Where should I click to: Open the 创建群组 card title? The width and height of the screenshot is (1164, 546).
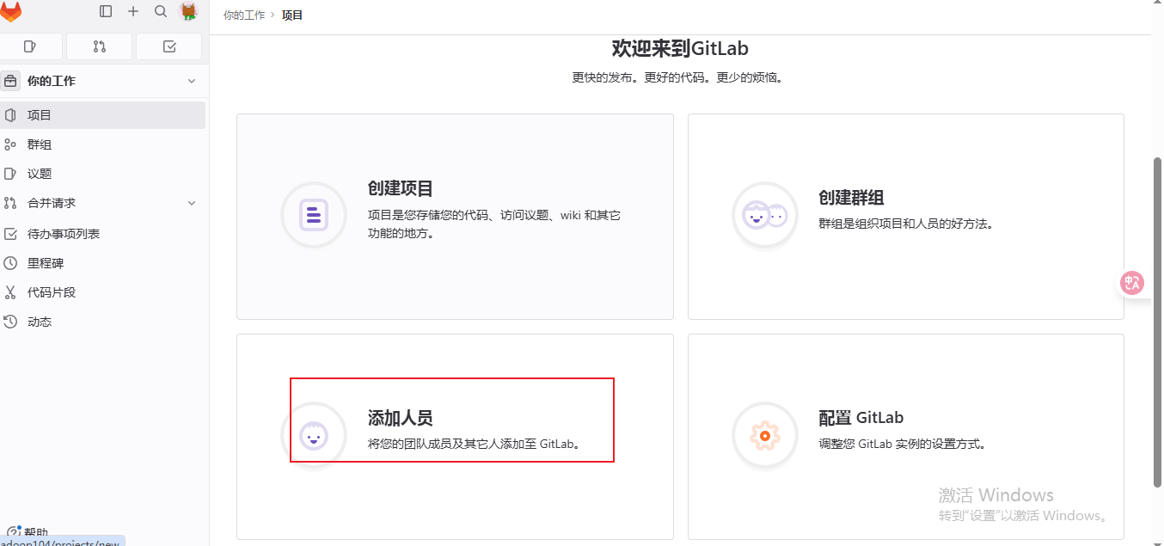(852, 198)
